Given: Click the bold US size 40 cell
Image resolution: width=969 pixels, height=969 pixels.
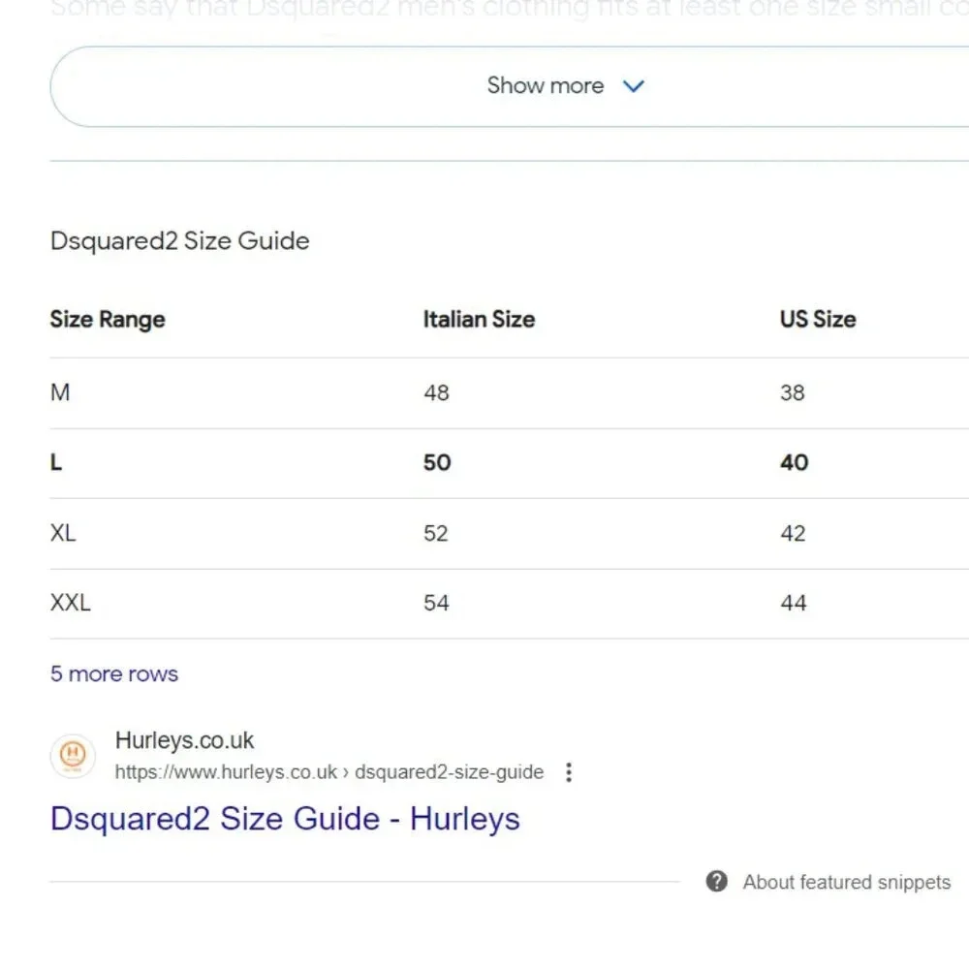Looking at the screenshot, I should click(x=795, y=463).
